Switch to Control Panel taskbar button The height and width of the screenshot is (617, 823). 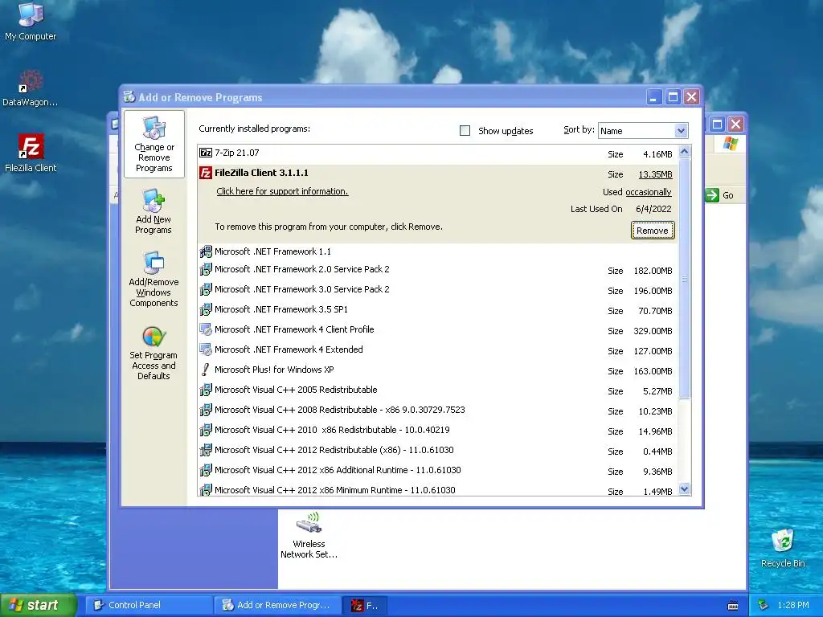pyautogui.click(x=149, y=605)
